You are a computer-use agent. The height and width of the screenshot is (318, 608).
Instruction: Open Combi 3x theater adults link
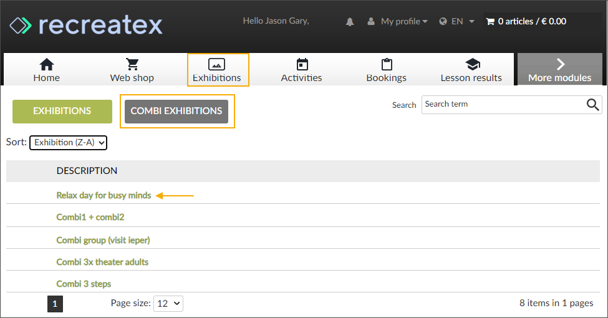coord(102,262)
